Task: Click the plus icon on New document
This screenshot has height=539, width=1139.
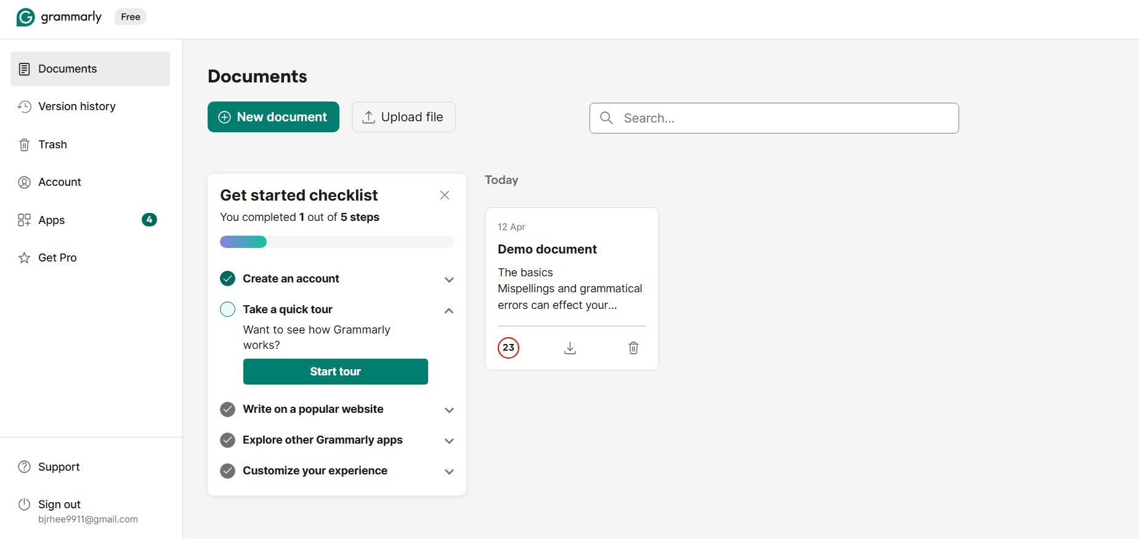Action: pos(225,117)
